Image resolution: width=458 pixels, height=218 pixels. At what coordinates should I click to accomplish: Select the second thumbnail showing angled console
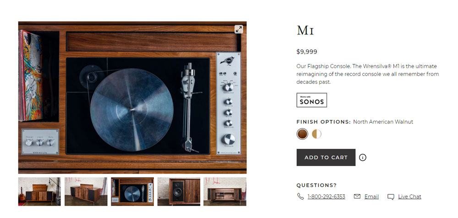tap(86, 191)
